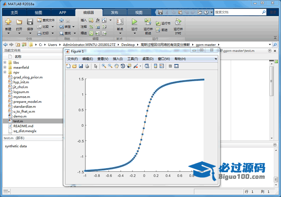The height and width of the screenshot is (197, 281).
Task: Open the Breakpoints dropdown arrow
Action: tap(120, 33)
